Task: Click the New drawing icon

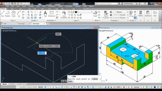Action: click(7, 4)
